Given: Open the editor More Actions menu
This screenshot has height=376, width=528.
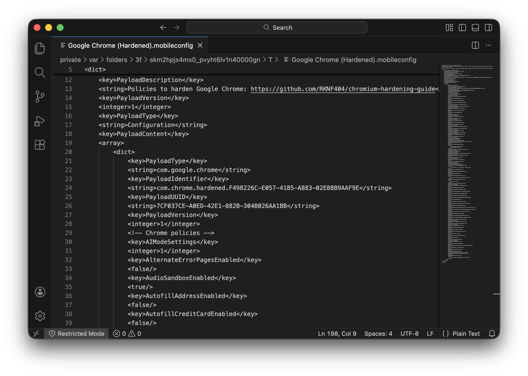Looking at the screenshot, I should tap(488, 45).
